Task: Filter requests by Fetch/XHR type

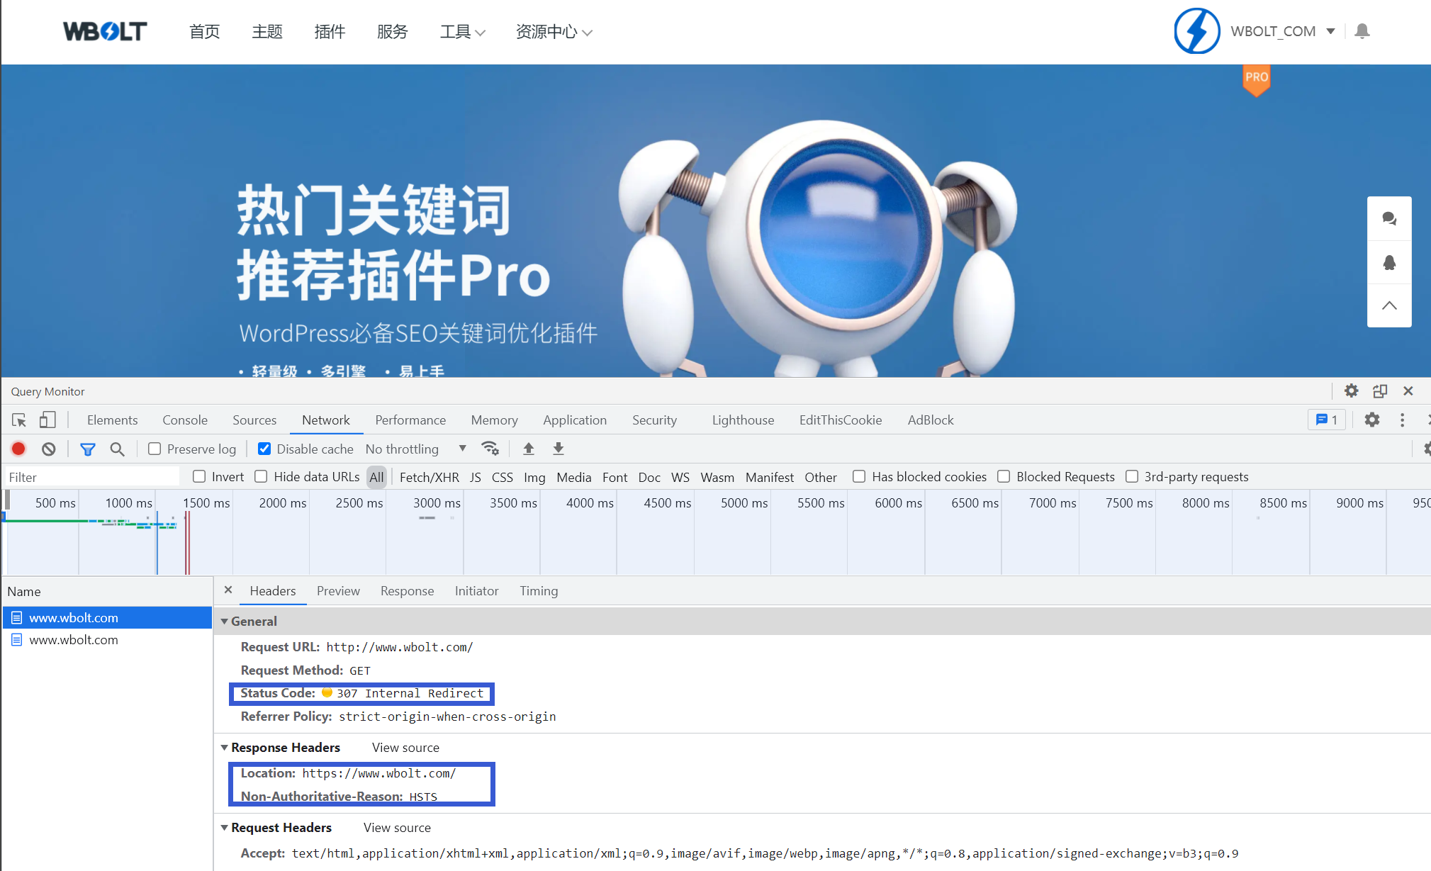Action: point(429,477)
